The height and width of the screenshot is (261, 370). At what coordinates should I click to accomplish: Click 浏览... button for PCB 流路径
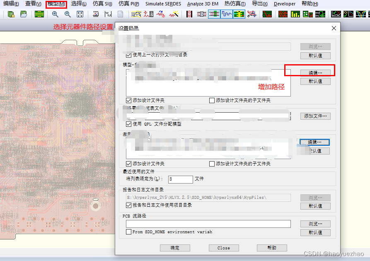click(315, 224)
